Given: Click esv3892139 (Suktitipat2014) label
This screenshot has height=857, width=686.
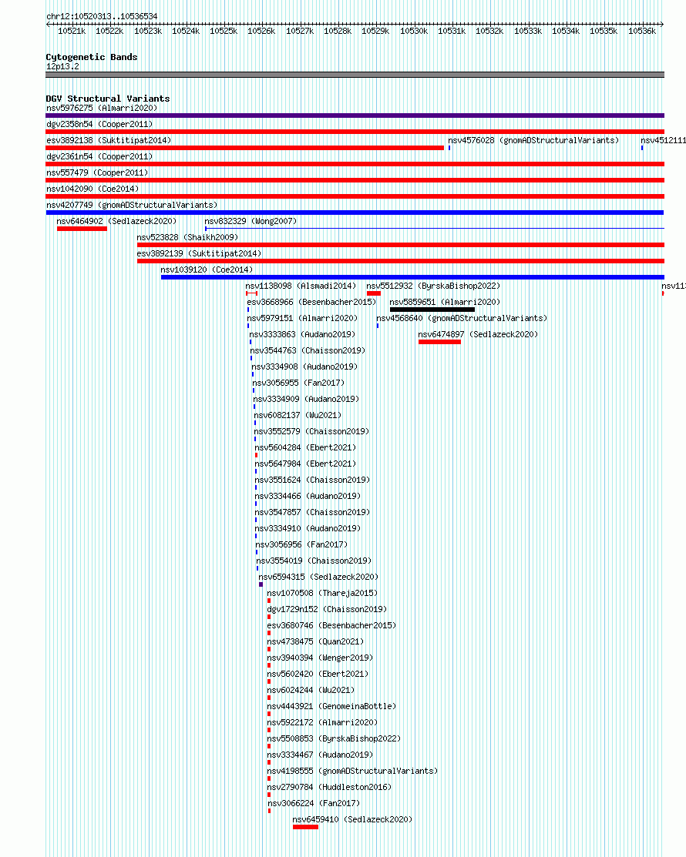Looking at the screenshot, I should click(199, 253).
